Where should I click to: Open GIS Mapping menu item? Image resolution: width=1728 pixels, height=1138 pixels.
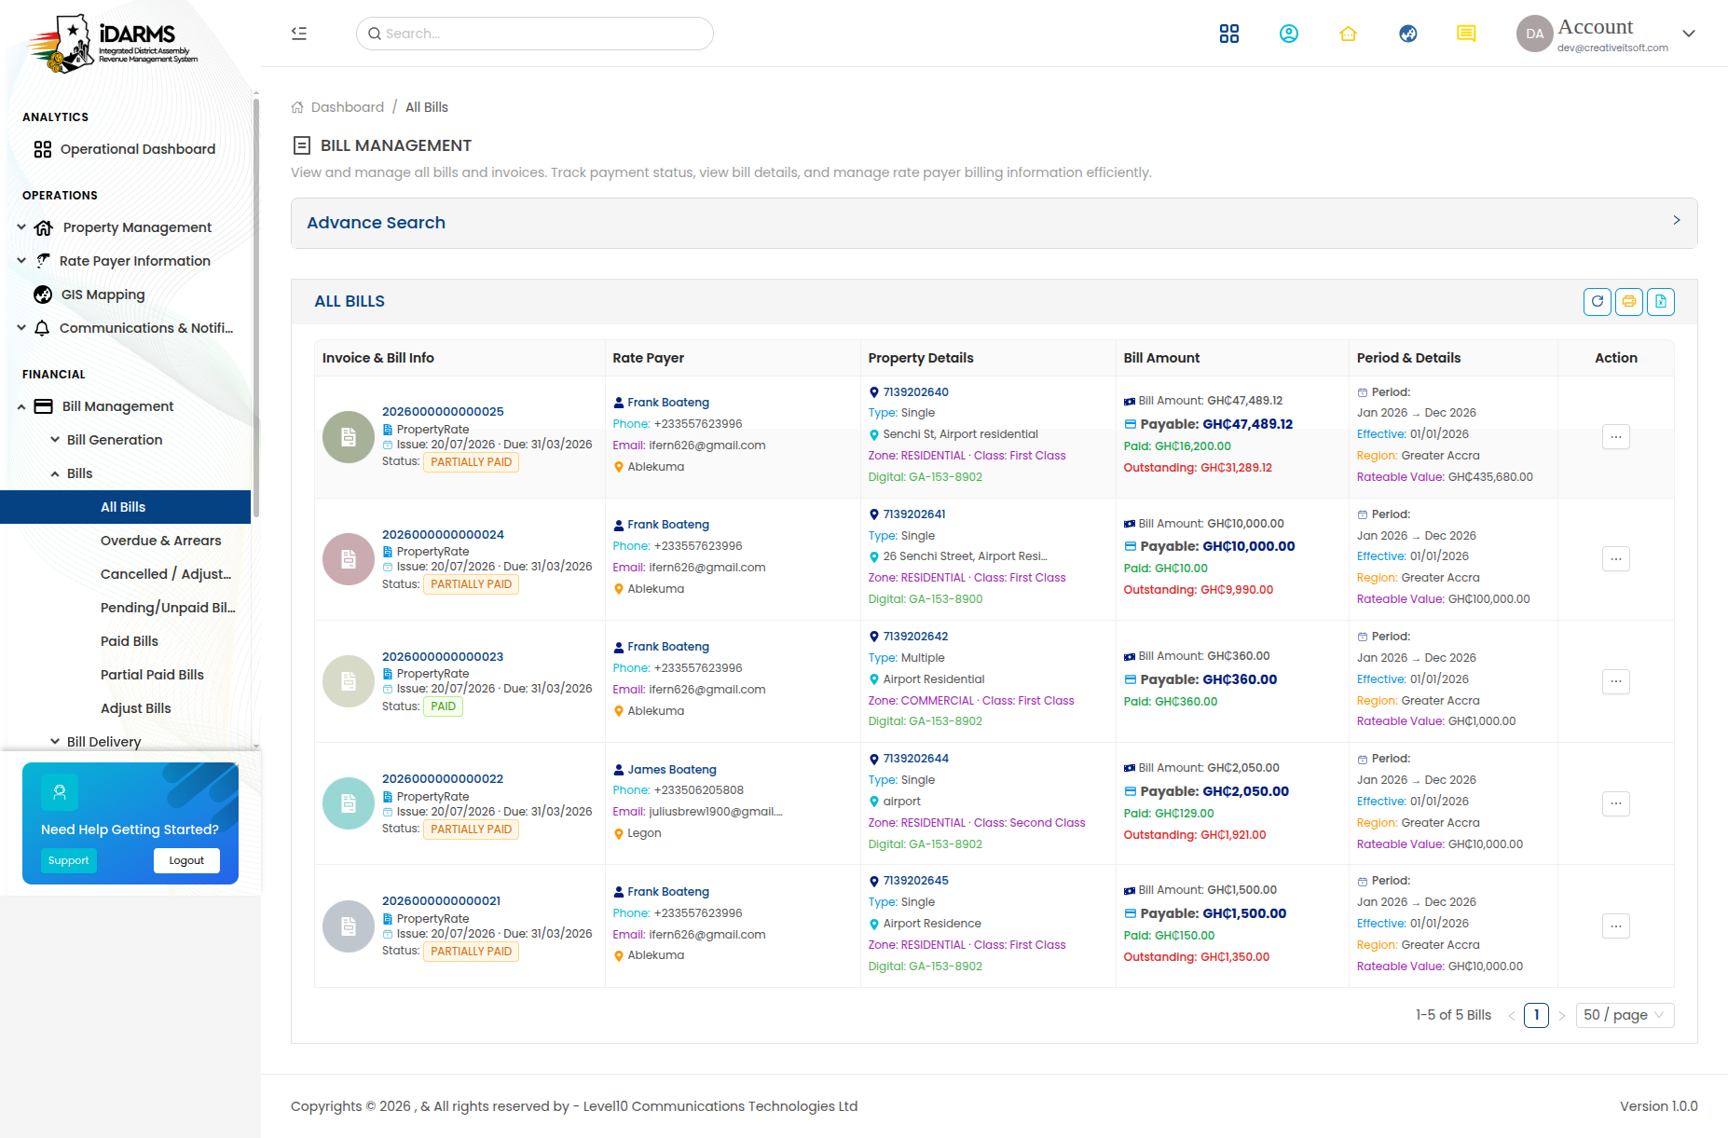point(103,295)
